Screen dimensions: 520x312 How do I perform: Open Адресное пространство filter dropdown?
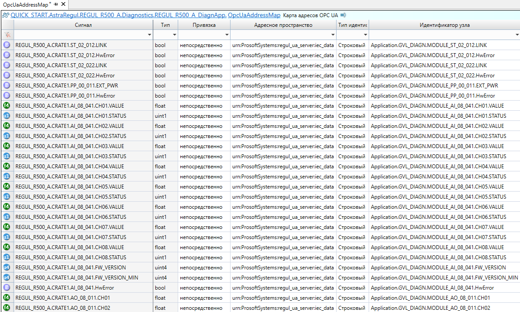coord(332,35)
